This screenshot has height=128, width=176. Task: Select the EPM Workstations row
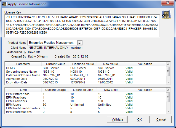coord(85,112)
